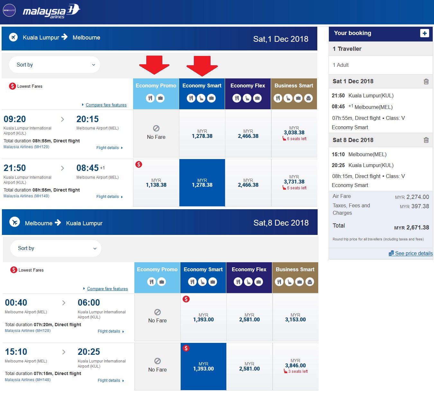434x394 pixels.
Task: Select MYR 1,138.38 Economy Promo fare
Action: (156, 183)
